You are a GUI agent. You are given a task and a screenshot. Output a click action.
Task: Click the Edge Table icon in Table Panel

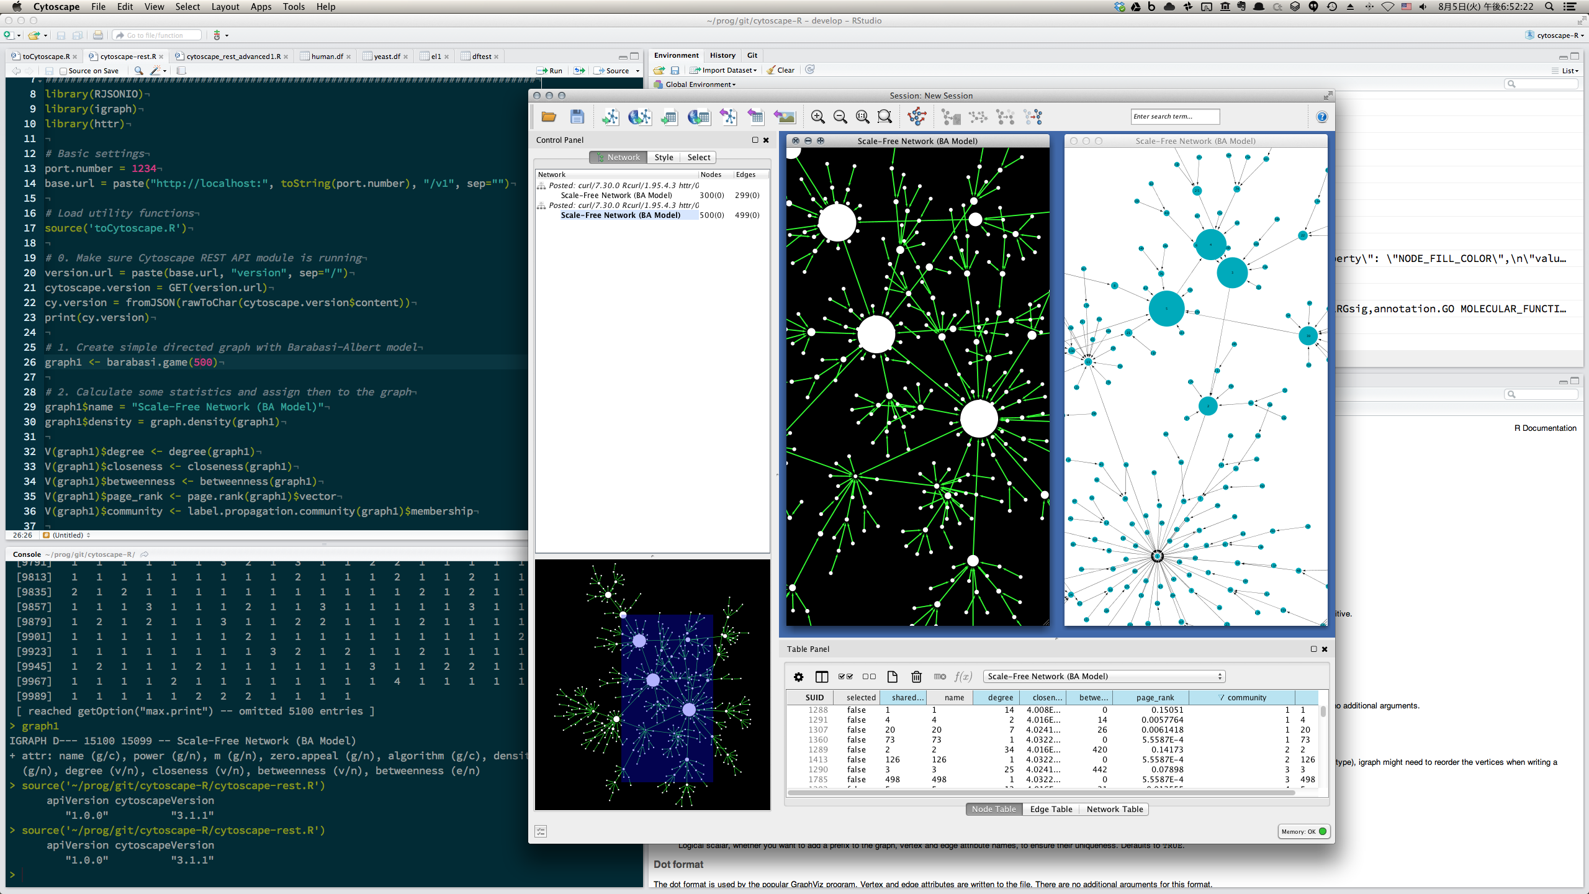[x=1050, y=808]
